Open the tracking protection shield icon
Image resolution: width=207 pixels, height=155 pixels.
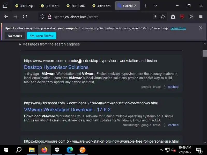pyautogui.click(x=42, y=17)
